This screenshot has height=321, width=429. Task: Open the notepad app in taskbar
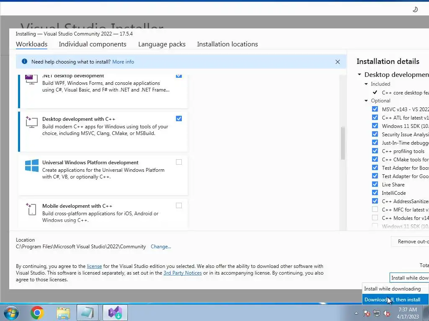pyautogui.click(x=87, y=313)
